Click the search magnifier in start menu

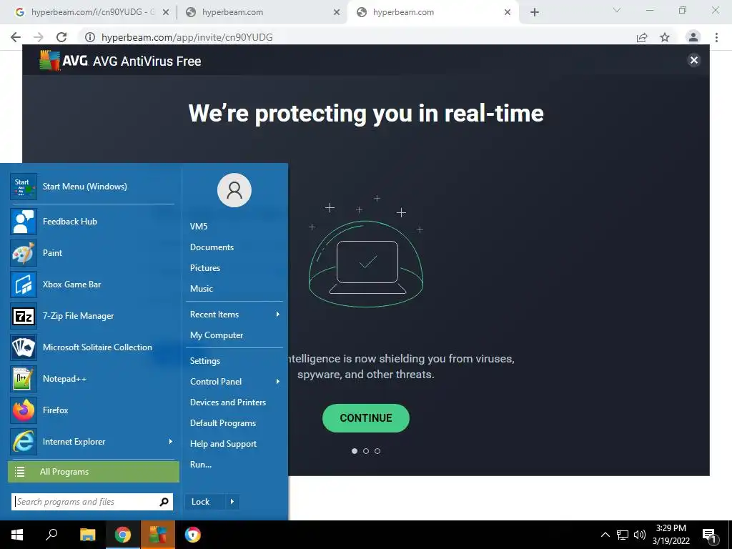[x=164, y=502]
